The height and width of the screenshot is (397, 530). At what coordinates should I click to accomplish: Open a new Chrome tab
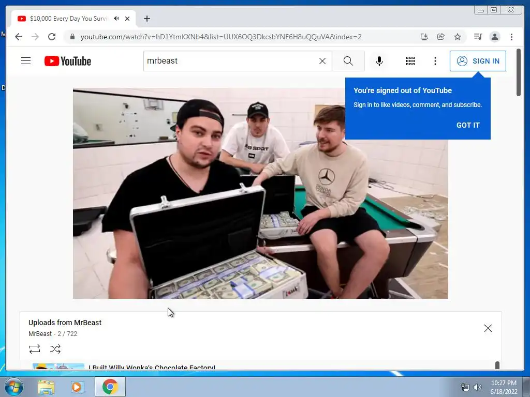pyautogui.click(x=146, y=19)
